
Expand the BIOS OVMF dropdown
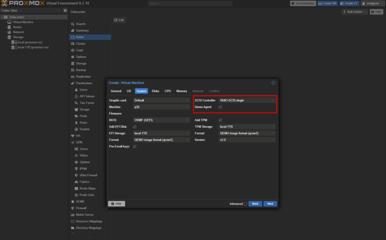pyautogui.click(x=161, y=120)
